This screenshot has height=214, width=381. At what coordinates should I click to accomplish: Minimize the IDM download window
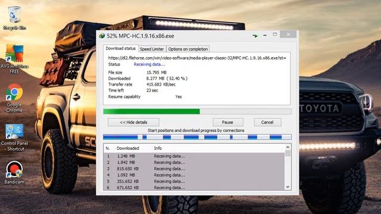[265, 36]
